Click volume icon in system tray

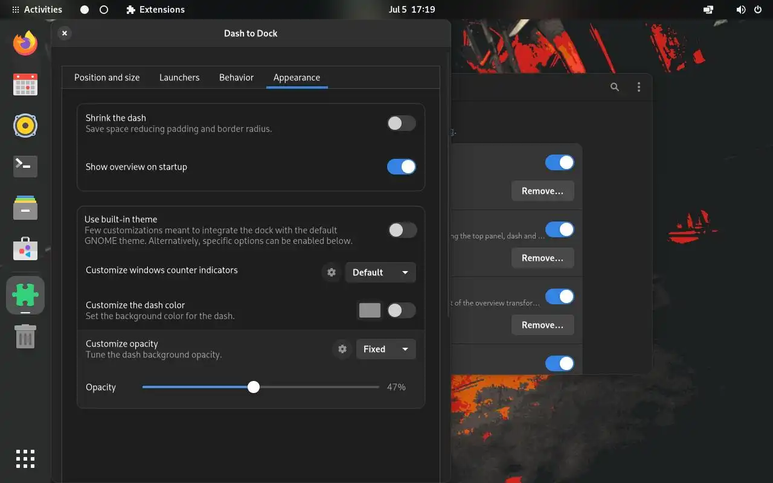(x=741, y=10)
